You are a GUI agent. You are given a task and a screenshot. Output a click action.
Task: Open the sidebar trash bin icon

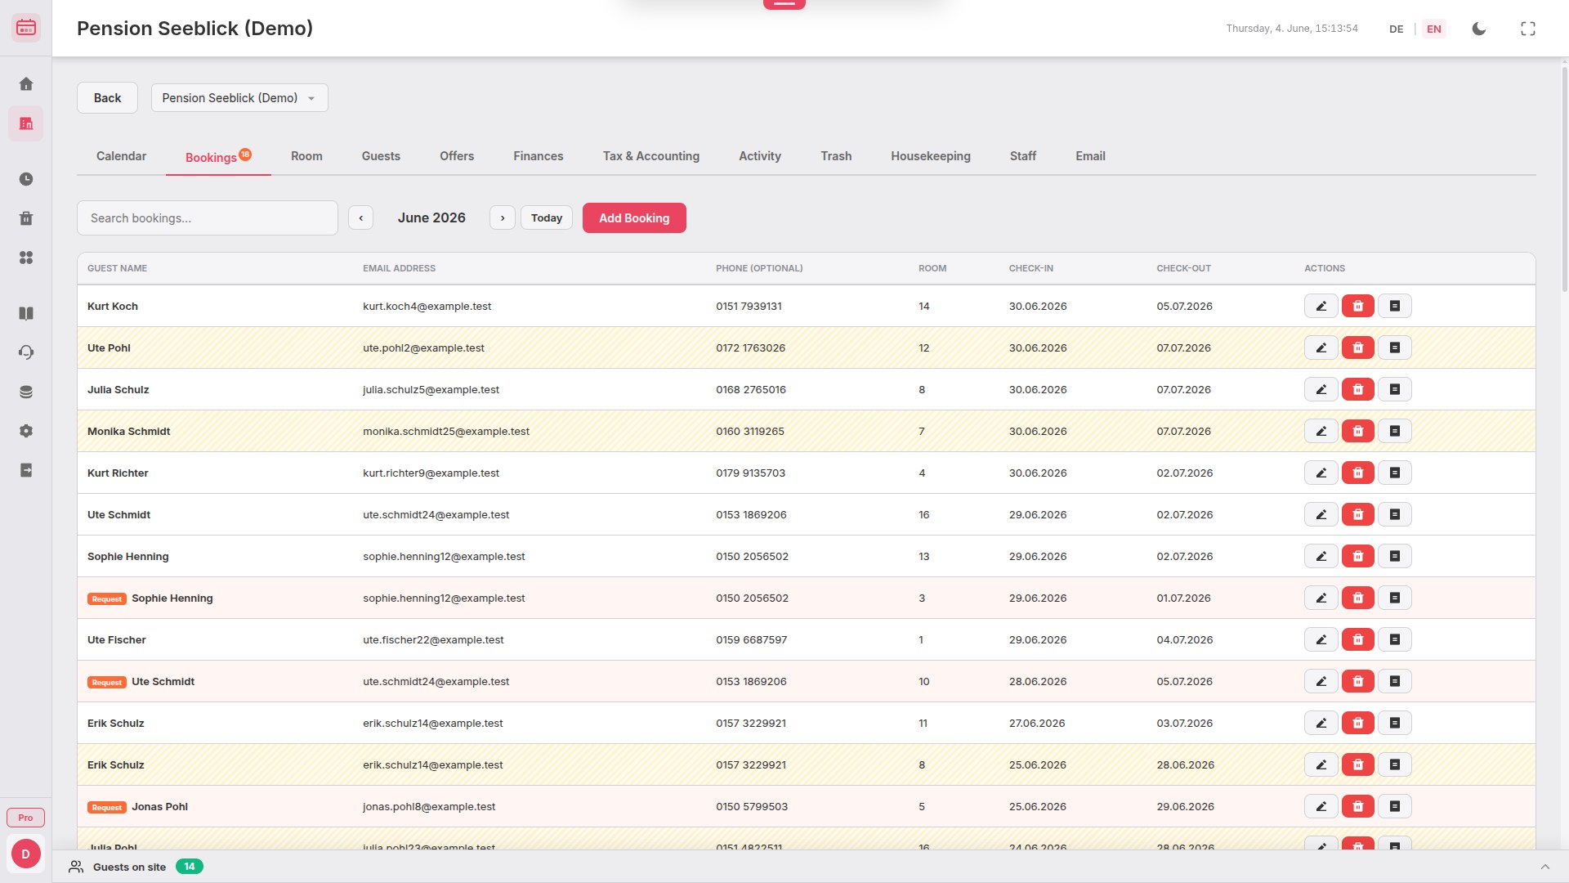tap(26, 218)
